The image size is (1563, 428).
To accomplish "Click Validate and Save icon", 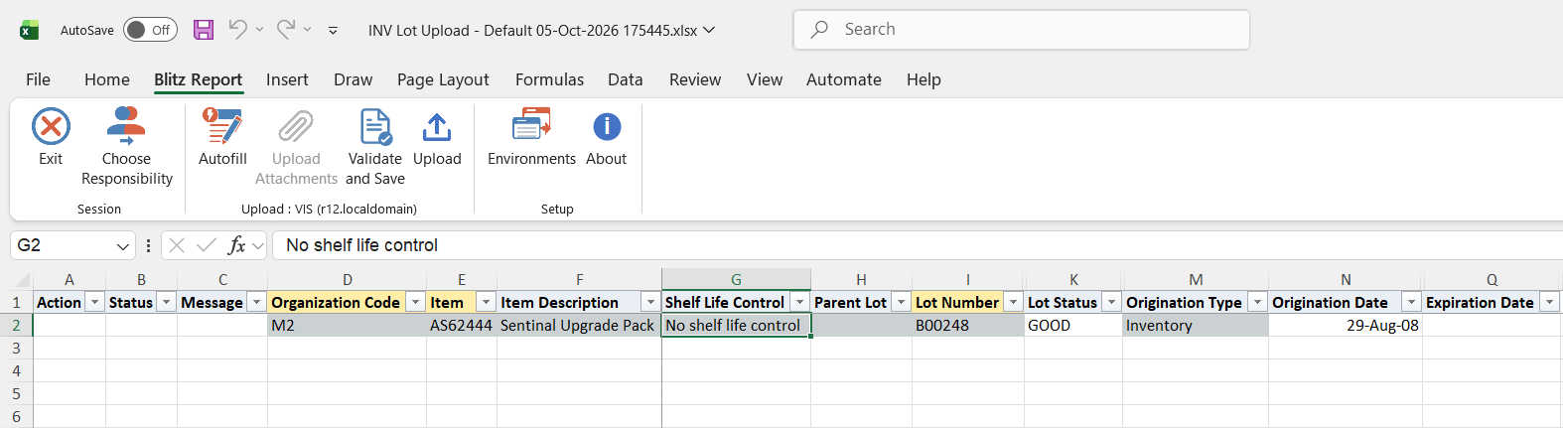I will tap(375, 127).
